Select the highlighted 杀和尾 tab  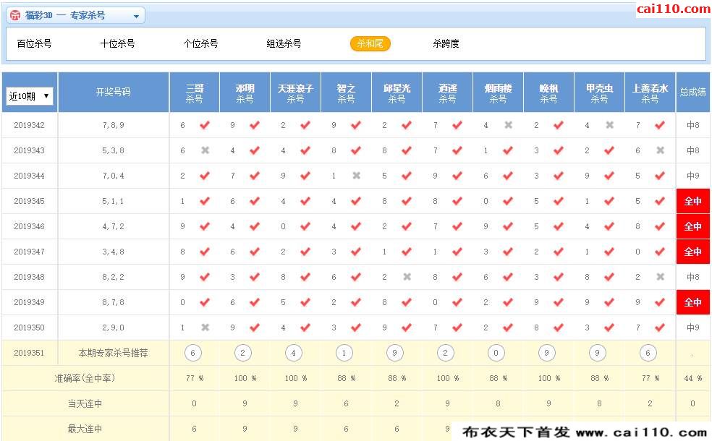click(x=370, y=43)
